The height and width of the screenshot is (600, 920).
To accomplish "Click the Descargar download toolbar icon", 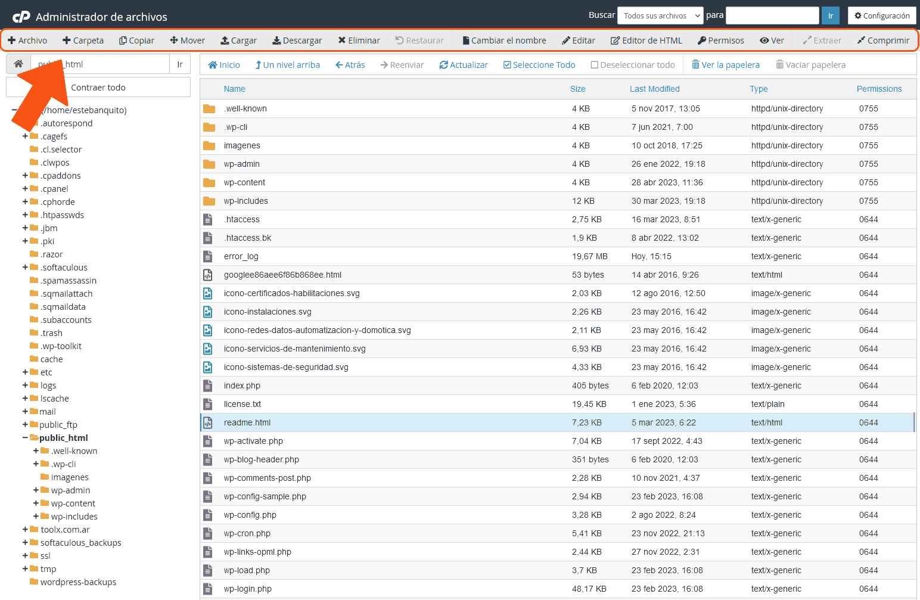I will click(276, 41).
